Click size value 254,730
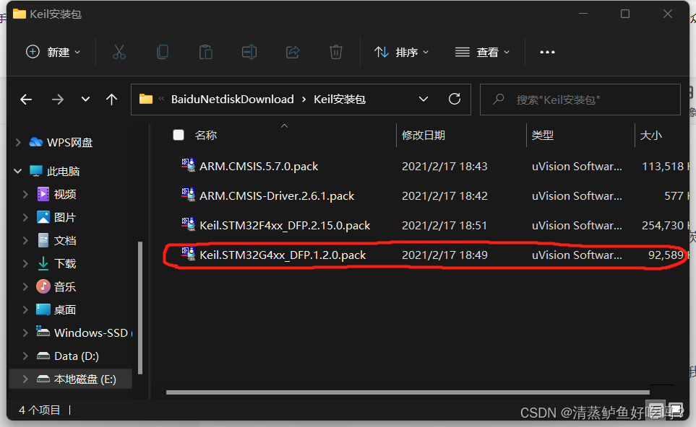Screen dimensions: 696x427 click(663, 226)
